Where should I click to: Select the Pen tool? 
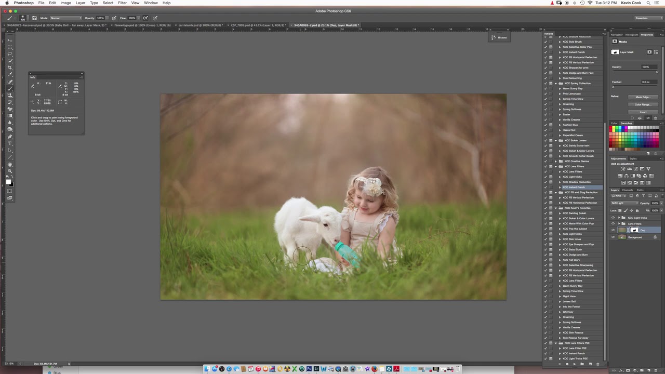pos(9,137)
